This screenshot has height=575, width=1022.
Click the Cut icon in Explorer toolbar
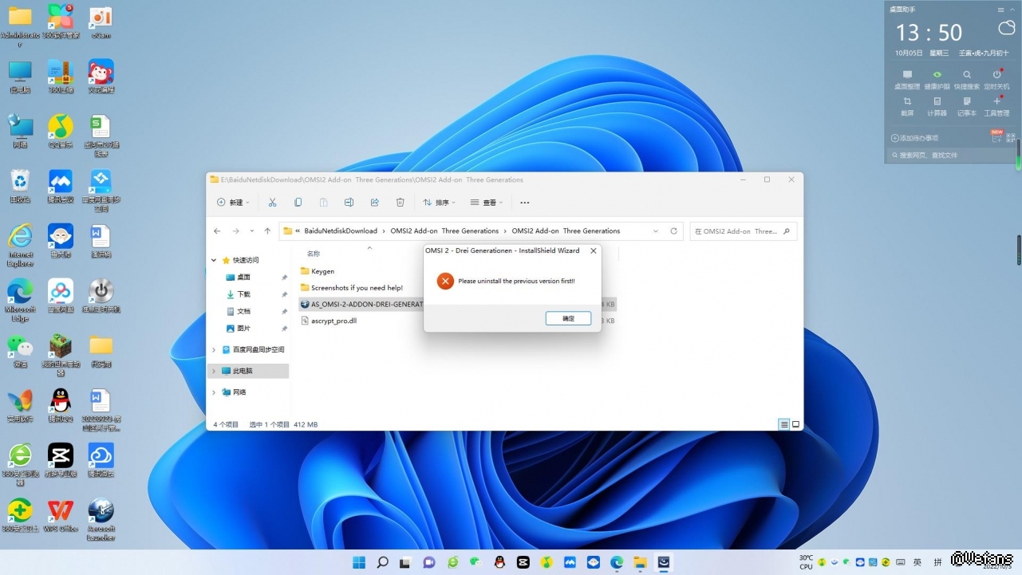[272, 203]
